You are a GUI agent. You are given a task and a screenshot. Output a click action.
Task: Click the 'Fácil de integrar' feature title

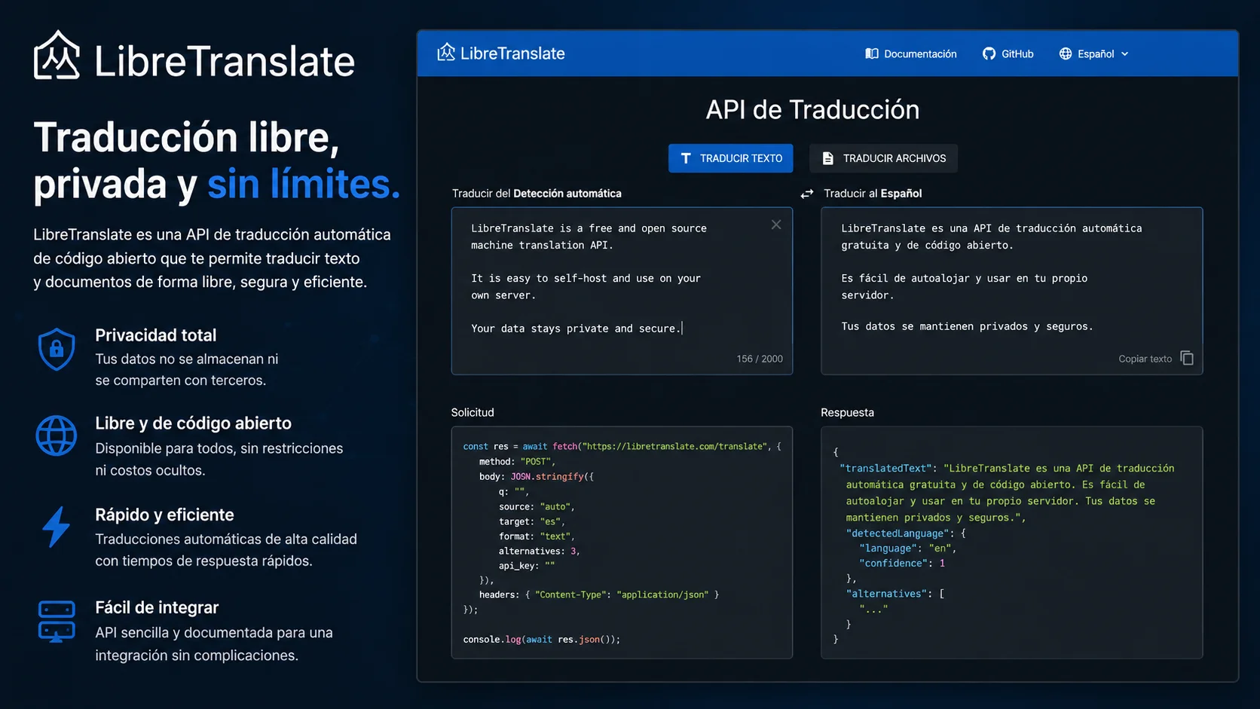(157, 607)
